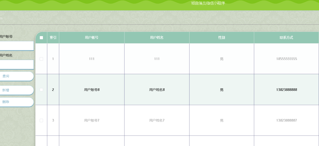Click the 用户姓名 column header
The width and height of the screenshot is (319, 146).
[157, 38]
